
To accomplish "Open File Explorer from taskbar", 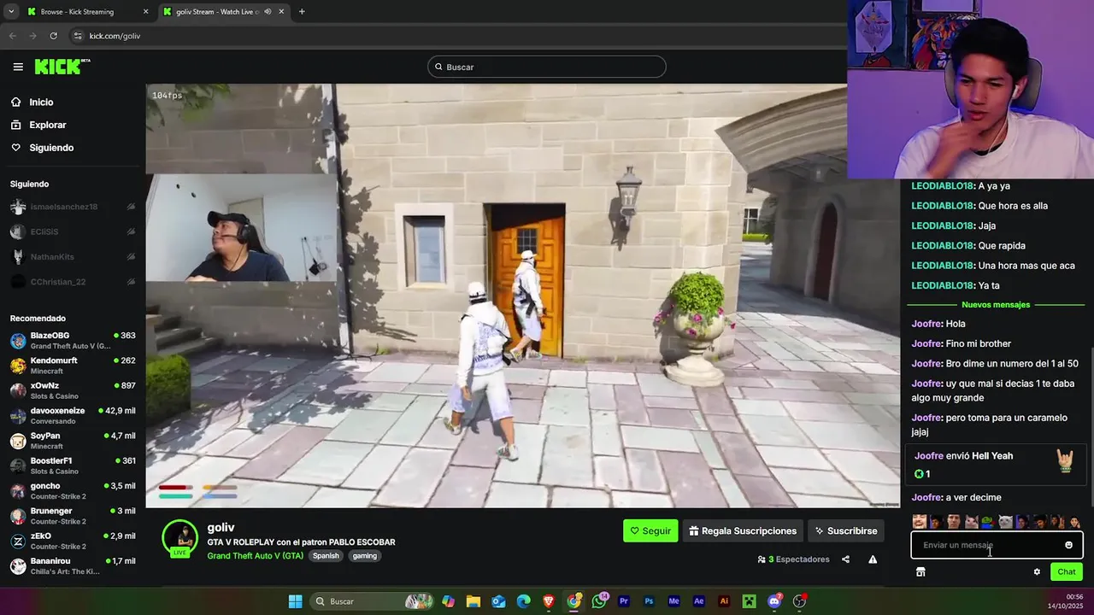I will point(473,601).
